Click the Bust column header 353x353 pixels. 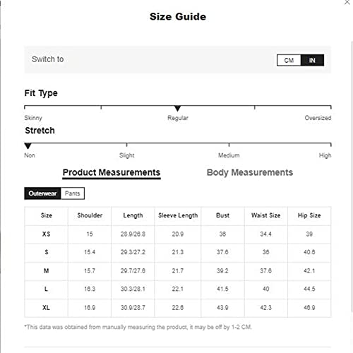coord(222,215)
